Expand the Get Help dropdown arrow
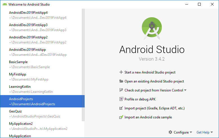219x138 pixels. 212,132
